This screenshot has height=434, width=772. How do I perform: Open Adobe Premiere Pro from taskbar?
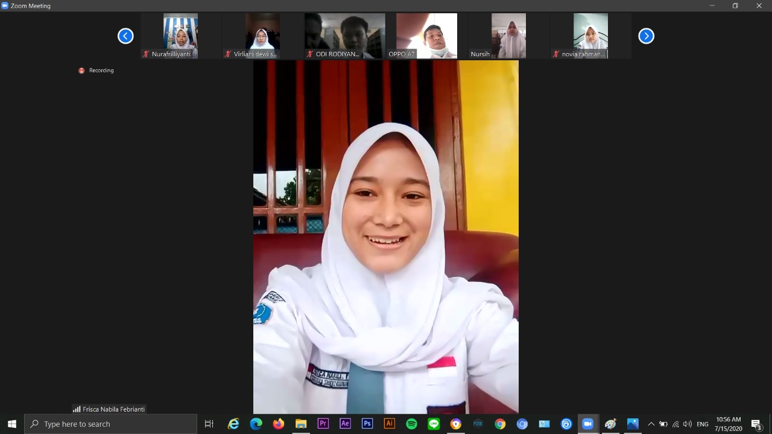point(323,424)
